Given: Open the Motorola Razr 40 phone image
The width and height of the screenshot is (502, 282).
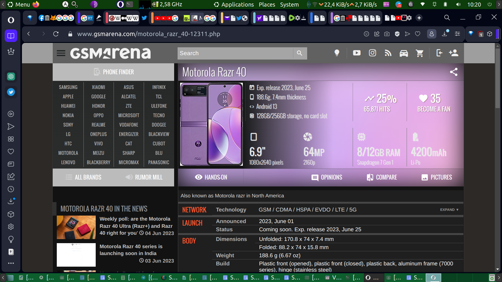Looking at the screenshot, I should coord(211,124).
